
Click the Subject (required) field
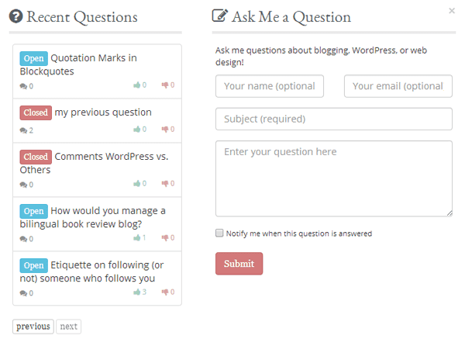click(333, 119)
